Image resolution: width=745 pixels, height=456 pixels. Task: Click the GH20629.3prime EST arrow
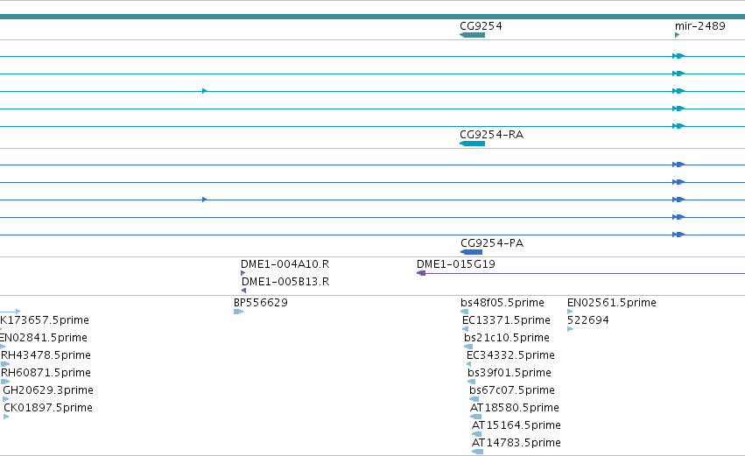[x=6, y=399]
